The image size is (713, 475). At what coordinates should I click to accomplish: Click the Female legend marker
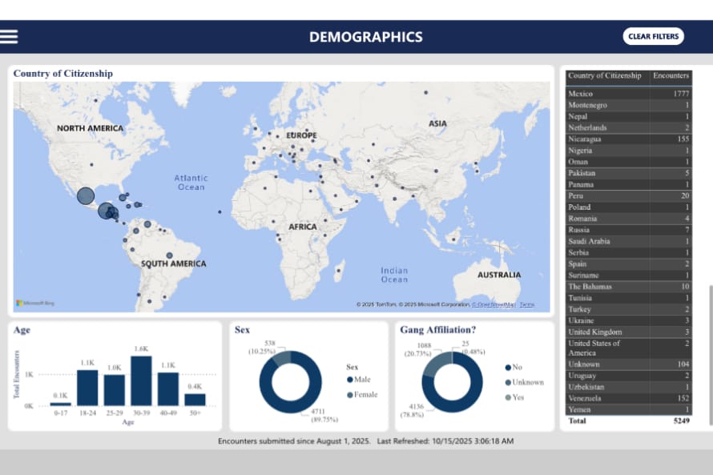[x=350, y=394]
